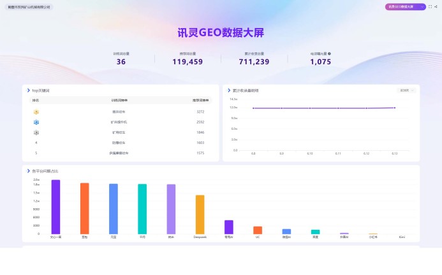Click the company name tag at top left
This screenshot has width=442, height=275.
[x=29, y=7]
